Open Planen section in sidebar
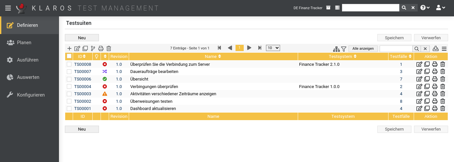454x162 pixels. (29, 43)
